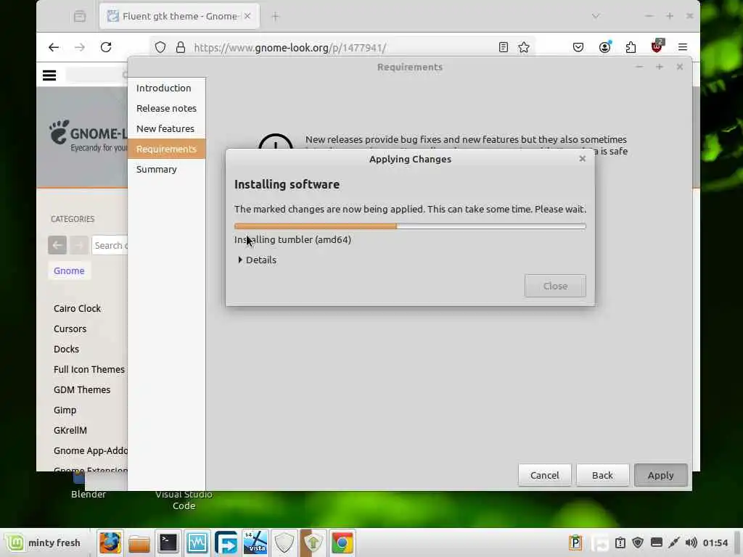This screenshot has height=557, width=743.
Task: Click Back in the Requirements window
Action: [602, 475]
